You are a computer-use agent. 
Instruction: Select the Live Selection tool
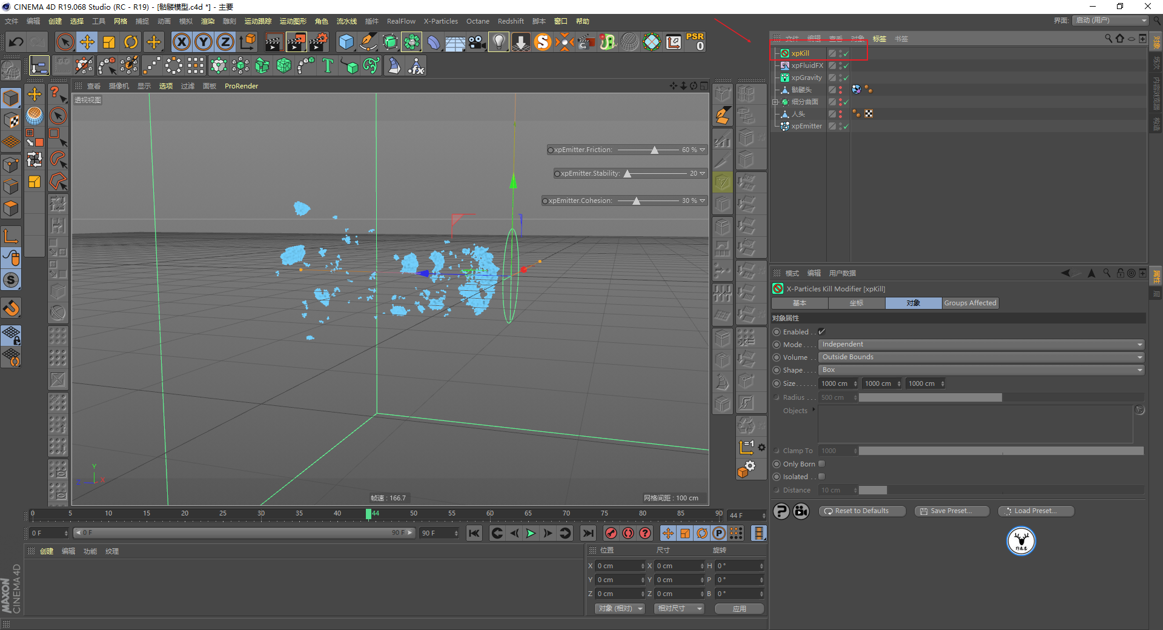(65, 42)
